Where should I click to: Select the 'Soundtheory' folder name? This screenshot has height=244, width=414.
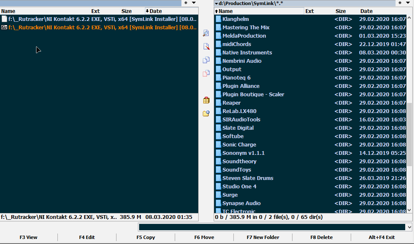(239, 162)
